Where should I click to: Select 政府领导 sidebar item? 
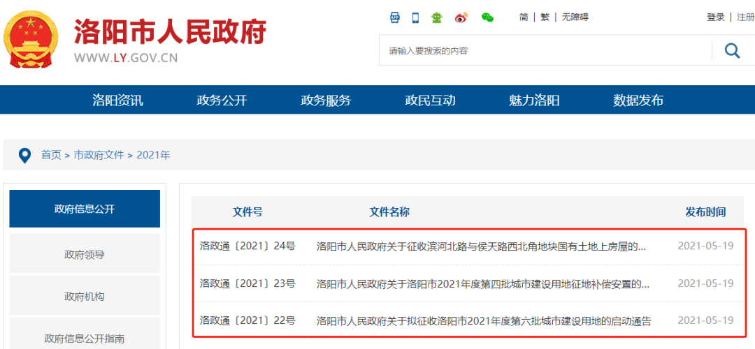(85, 254)
